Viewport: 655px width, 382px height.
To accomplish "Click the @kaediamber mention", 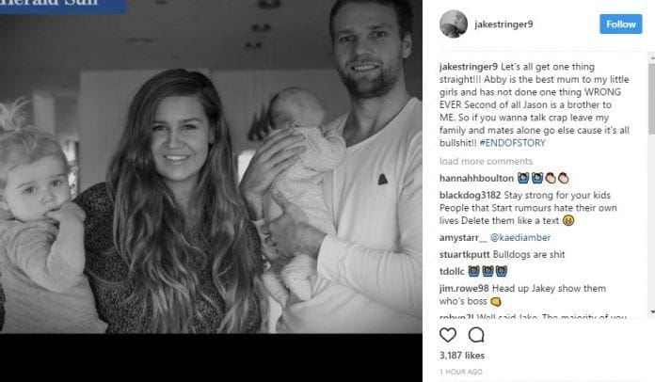I will (x=520, y=237).
